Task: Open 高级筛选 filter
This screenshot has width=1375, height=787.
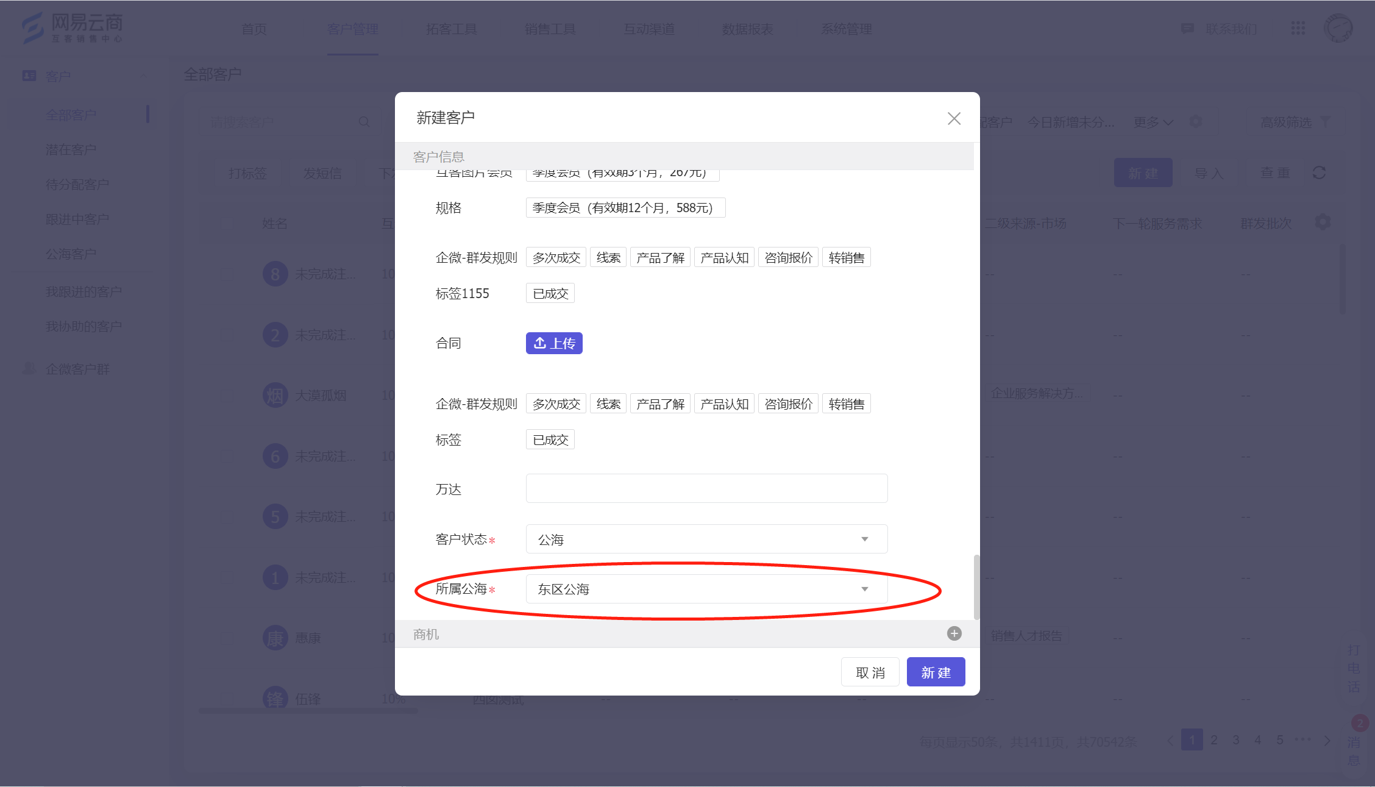Action: [1295, 122]
